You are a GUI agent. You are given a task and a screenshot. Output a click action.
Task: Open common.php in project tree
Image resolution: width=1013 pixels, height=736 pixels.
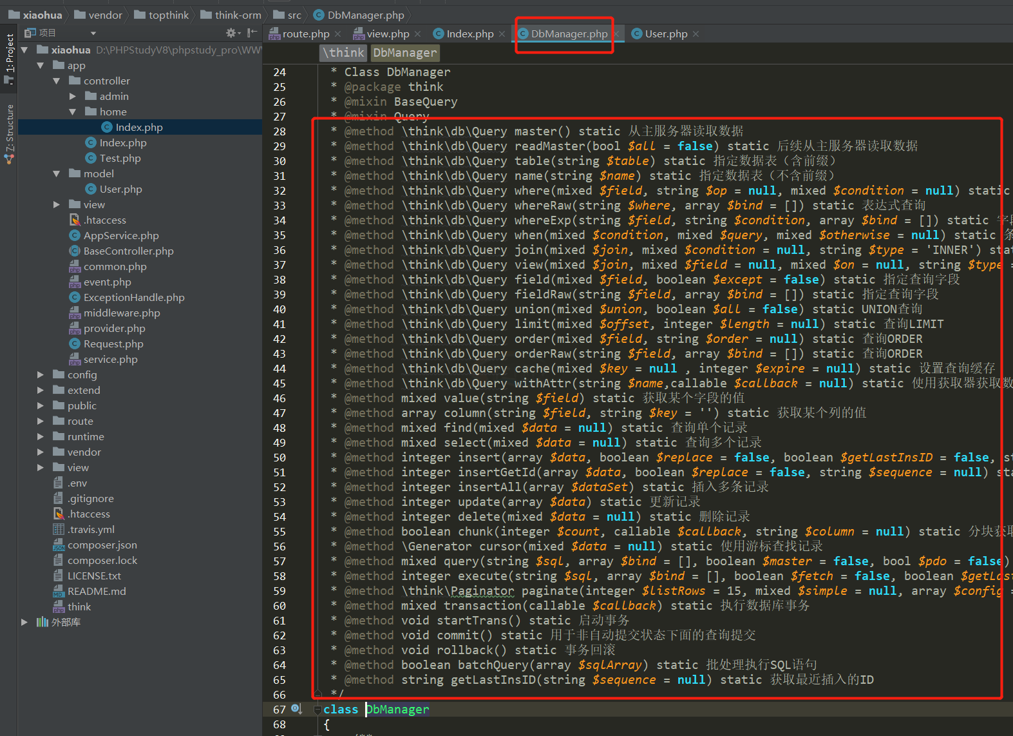pos(108,266)
